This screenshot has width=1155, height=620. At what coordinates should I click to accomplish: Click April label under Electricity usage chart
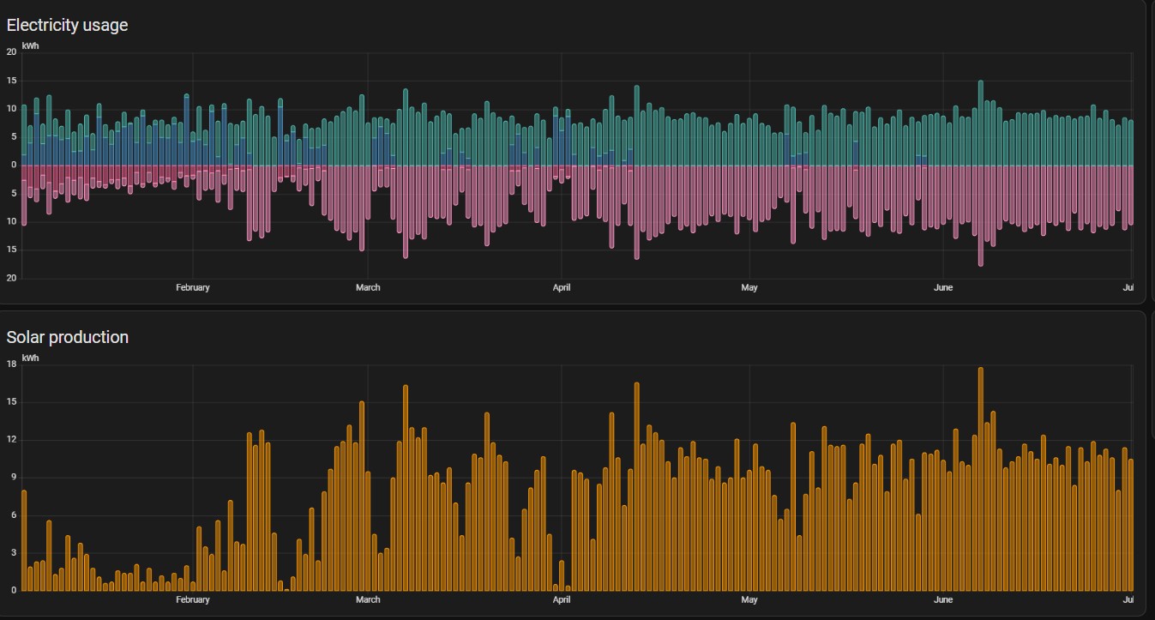tap(562, 287)
